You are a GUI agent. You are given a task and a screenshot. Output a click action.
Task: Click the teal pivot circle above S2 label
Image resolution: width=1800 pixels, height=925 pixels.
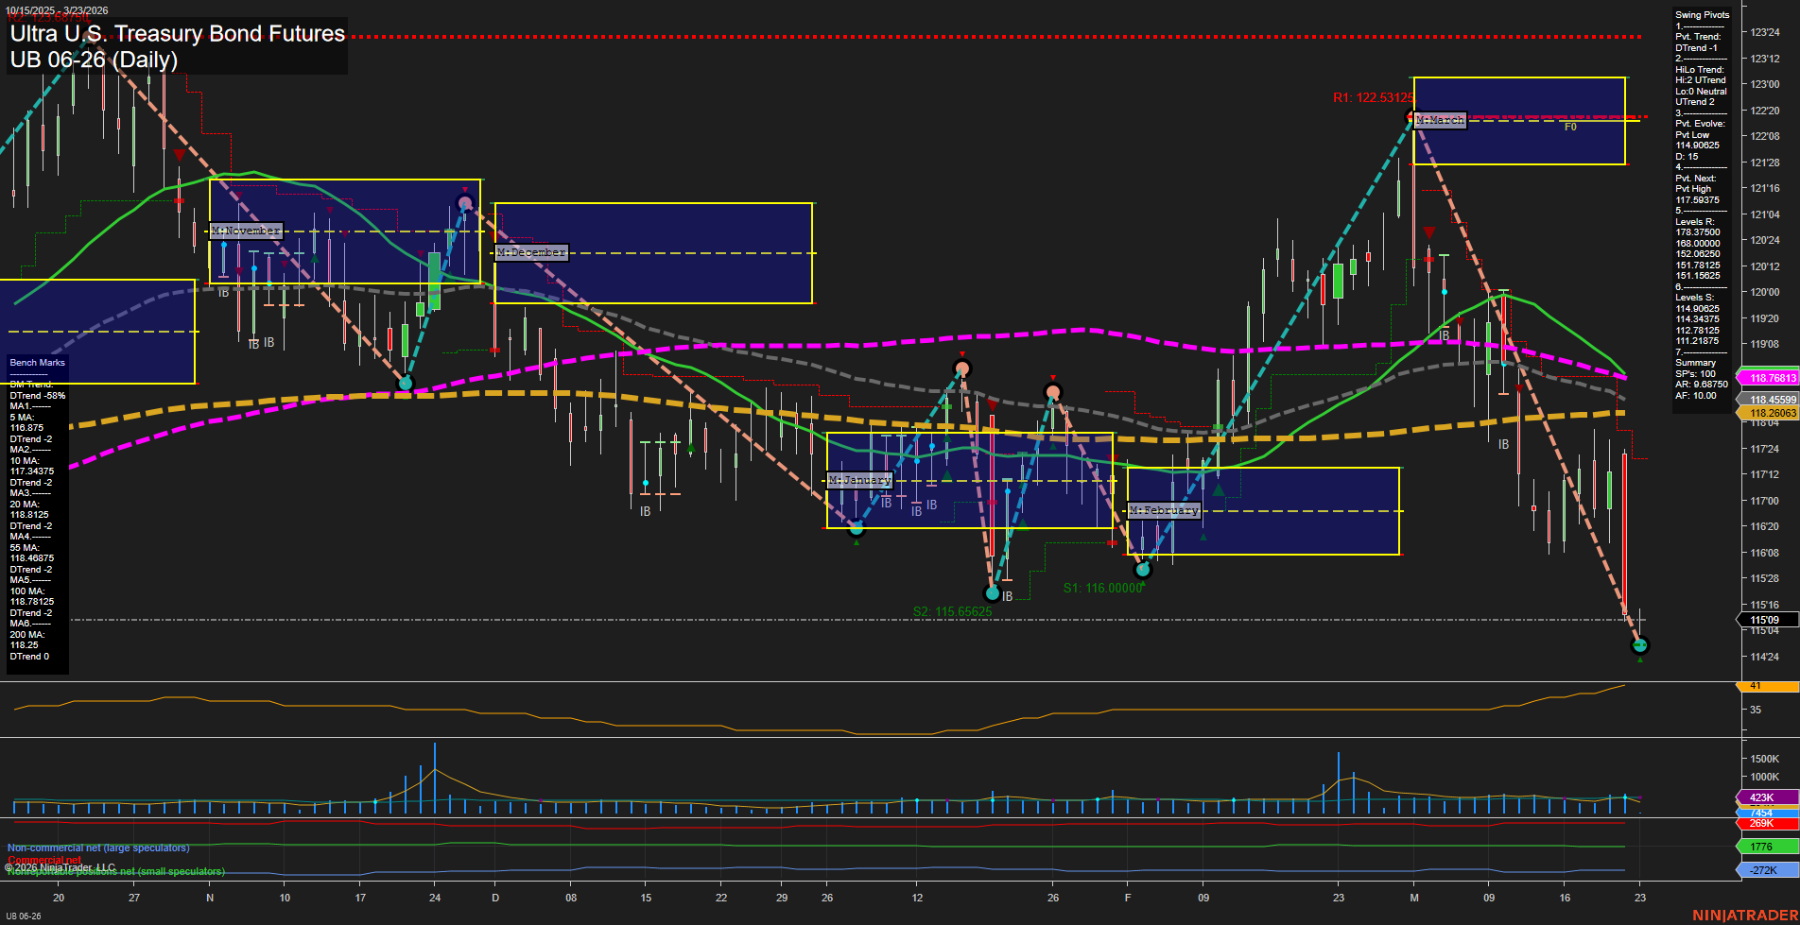click(x=992, y=593)
